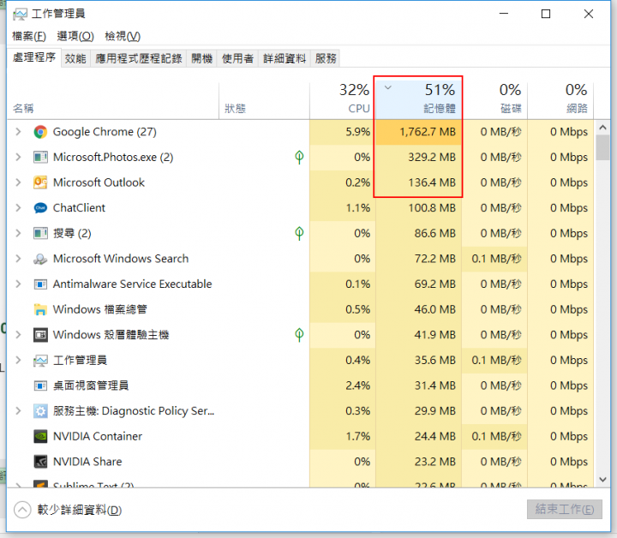Image resolution: width=617 pixels, height=538 pixels.
Task: Expand the Microsoft.Photos.exe (2) group
Action: tap(18, 158)
